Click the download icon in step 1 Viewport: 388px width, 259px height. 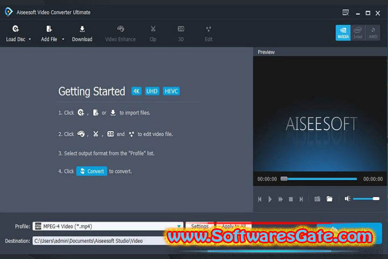pyautogui.click(x=113, y=113)
